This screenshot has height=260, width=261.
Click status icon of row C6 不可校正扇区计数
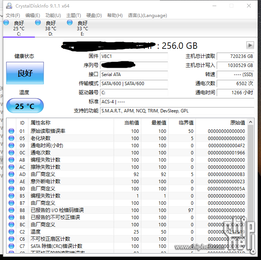point(11,239)
